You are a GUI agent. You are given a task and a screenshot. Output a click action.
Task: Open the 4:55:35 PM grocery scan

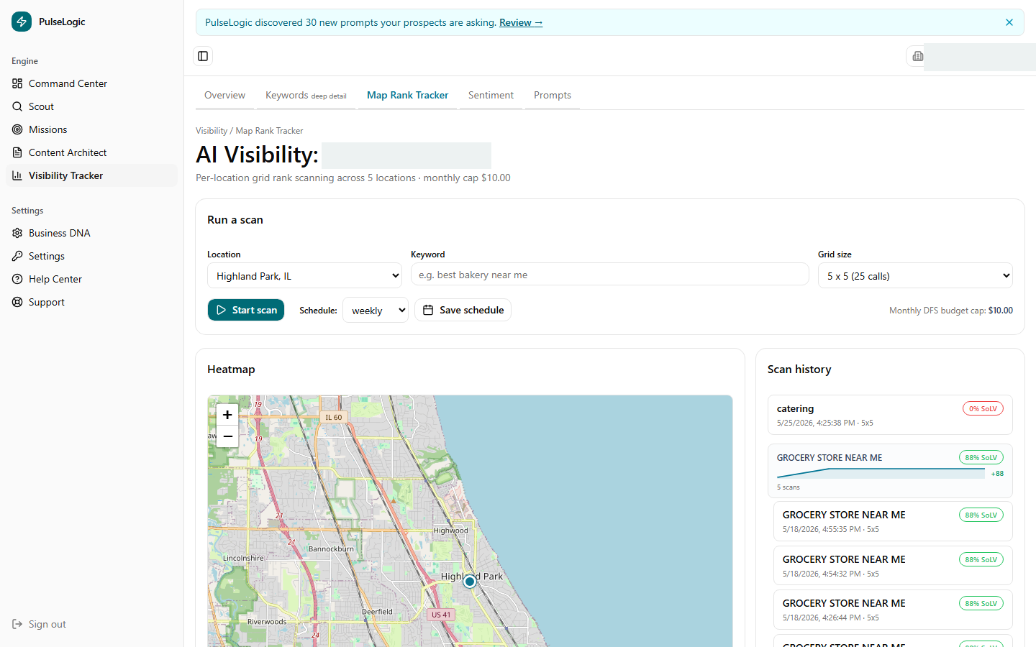point(893,521)
